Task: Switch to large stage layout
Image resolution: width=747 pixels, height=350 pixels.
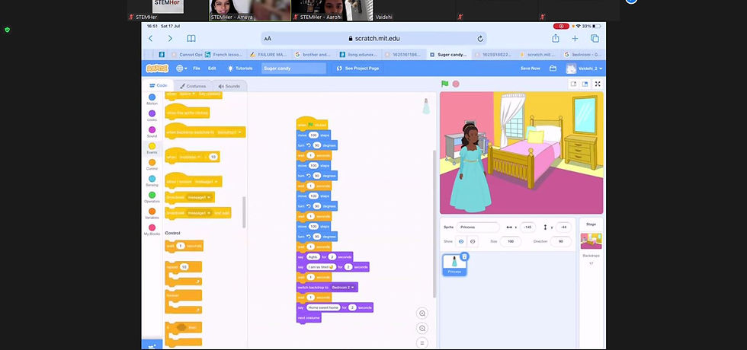Action: (585, 84)
